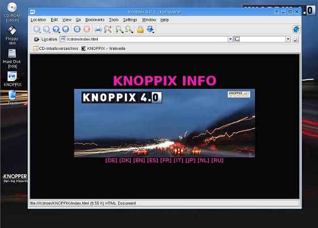Open the Window menu

coord(149,20)
